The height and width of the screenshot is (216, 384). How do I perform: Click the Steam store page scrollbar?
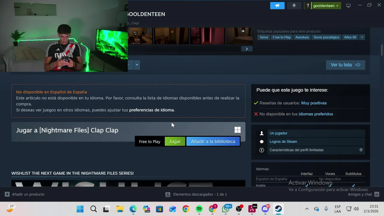click(382, 50)
